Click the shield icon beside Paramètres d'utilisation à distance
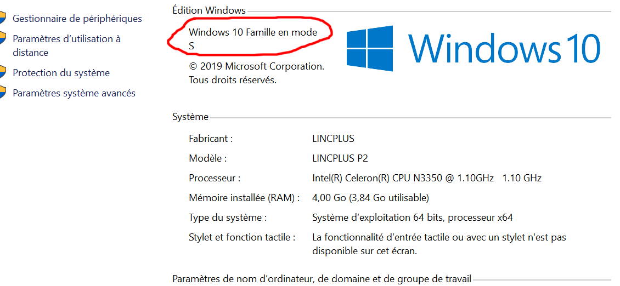Viewport: 620px width, 286px height. click(x=3, y=39)
